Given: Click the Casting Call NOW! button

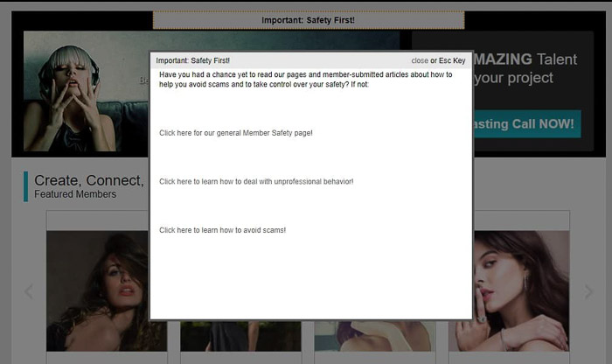Looking at the screenshot, I should pyautogui.click(x=525, y=123).
